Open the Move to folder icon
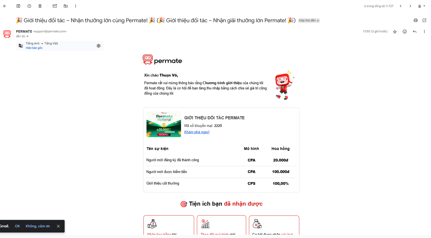Viewport: 431px width, 238px height. point(66,6)
